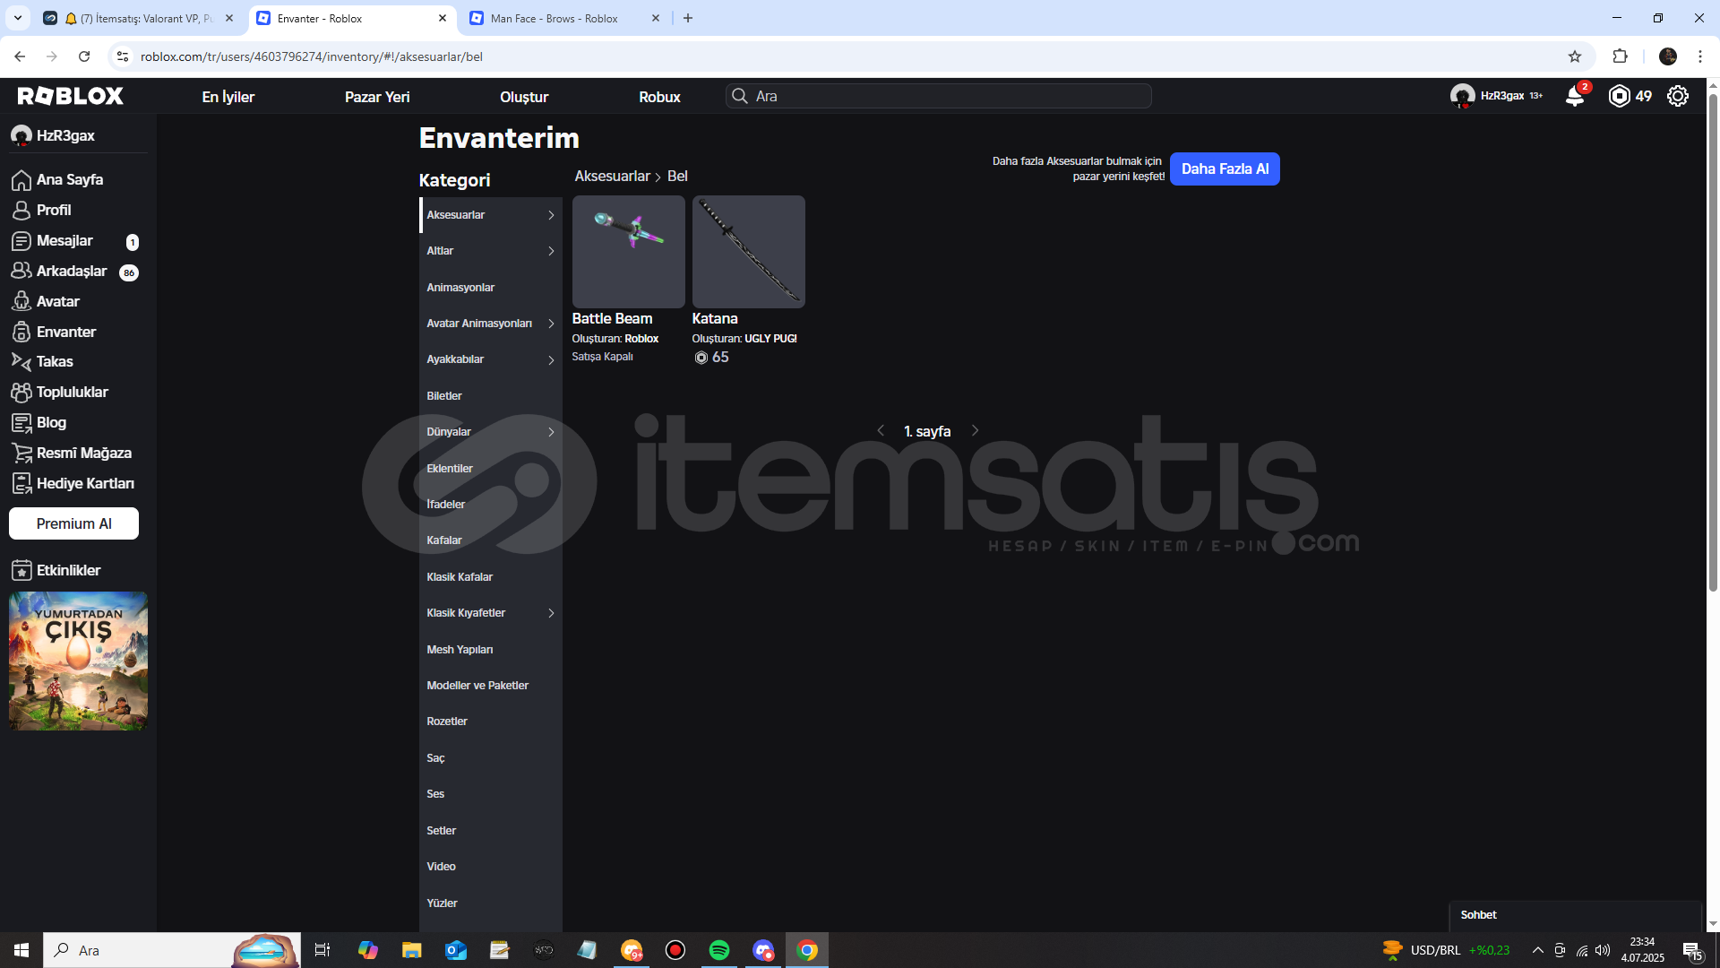This screenshot has width=1720, height=968.
Task: Open the settings gear icon
Action: tap(1678, 96)
